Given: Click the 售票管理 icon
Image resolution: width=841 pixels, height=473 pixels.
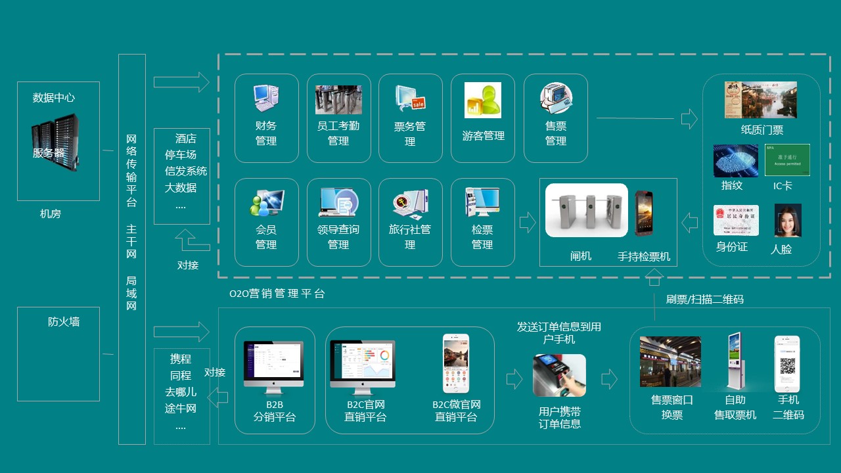Looking at the screenshot, I should coord(556,98).
